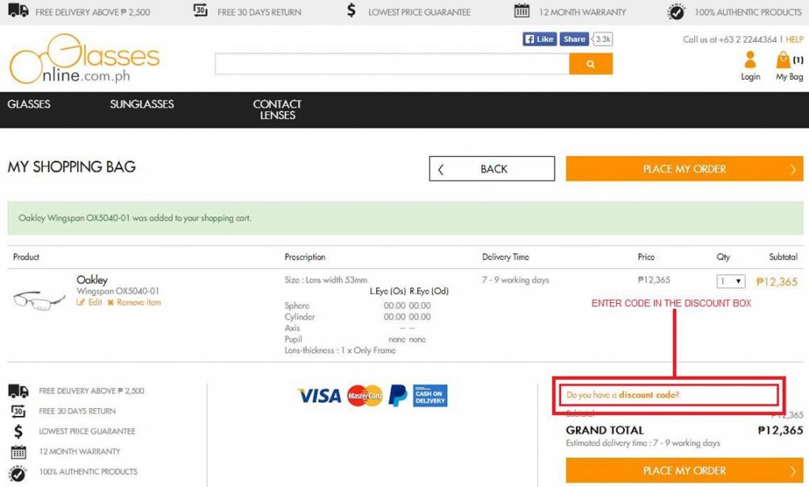
Task: Open the Sunglasses menu
Action: click(142, 104)
